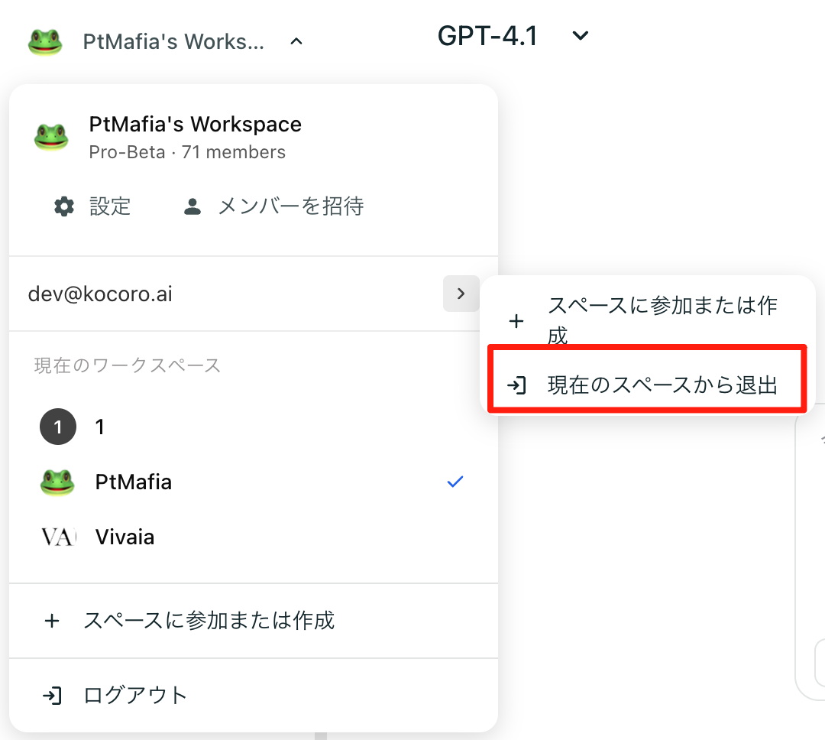The width and height of the screenshot is (825, 740).
Task: Choose 現在のスペースから退出 in the submenu
Action: (662, 385)
